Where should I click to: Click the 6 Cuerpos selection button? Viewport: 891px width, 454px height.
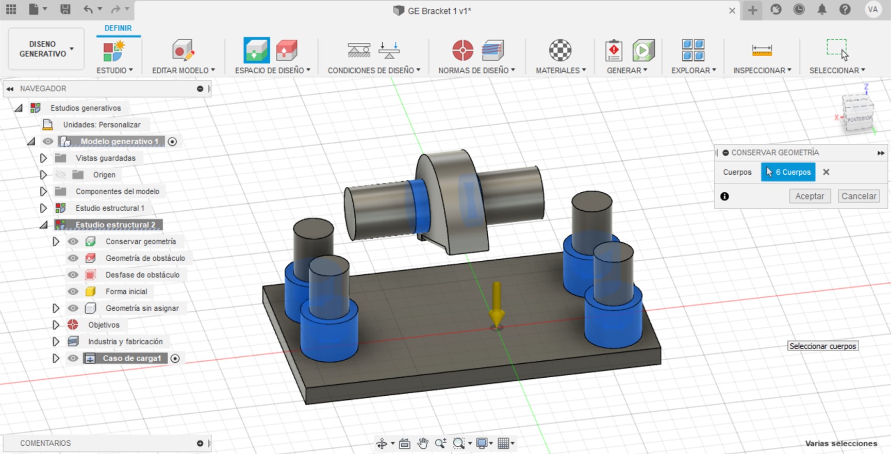788,172
